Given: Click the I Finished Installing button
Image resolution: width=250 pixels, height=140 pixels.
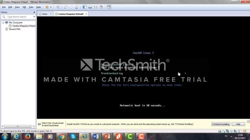Looking at the screenshot, I should pyautogui.click(x=221, y=124).
